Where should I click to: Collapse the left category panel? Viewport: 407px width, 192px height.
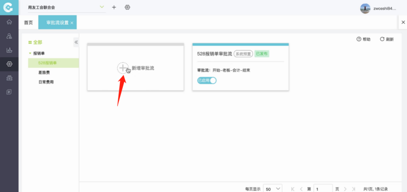point(76,42)
